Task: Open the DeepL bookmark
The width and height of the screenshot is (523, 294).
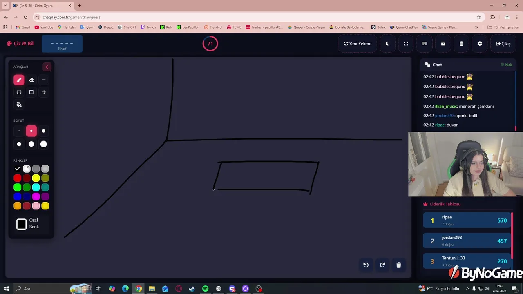Action: click(106, 27)
